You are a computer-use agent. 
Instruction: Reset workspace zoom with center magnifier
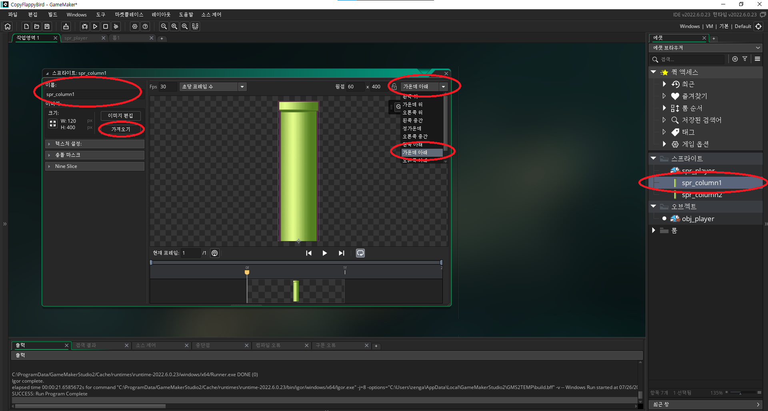coord(174,26)
